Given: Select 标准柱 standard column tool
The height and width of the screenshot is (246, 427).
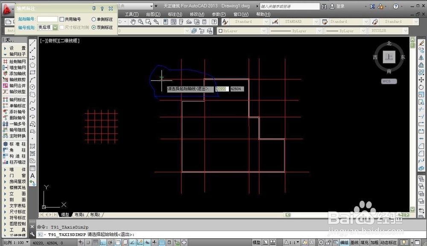Looking at the screenshot, I should (15, 144).
